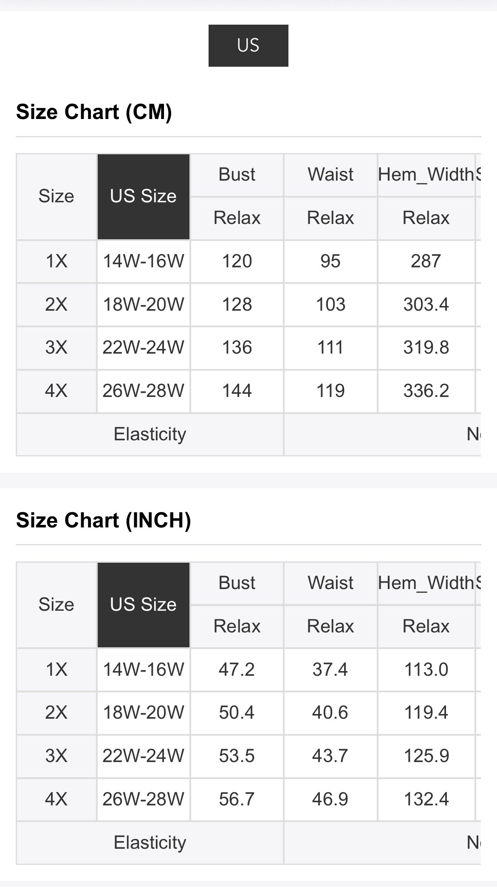The width and height of the screenshot is (497, 887).
Task: Tap the waist value 40.6 inches
Action: (330, 713)
